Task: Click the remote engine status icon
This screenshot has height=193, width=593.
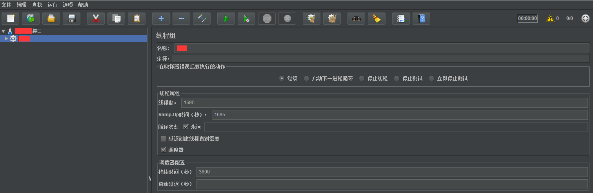Action: [585, 18]
